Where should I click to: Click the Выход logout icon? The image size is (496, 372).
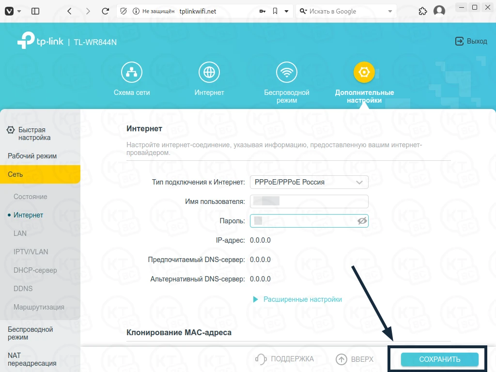[459, 41]
